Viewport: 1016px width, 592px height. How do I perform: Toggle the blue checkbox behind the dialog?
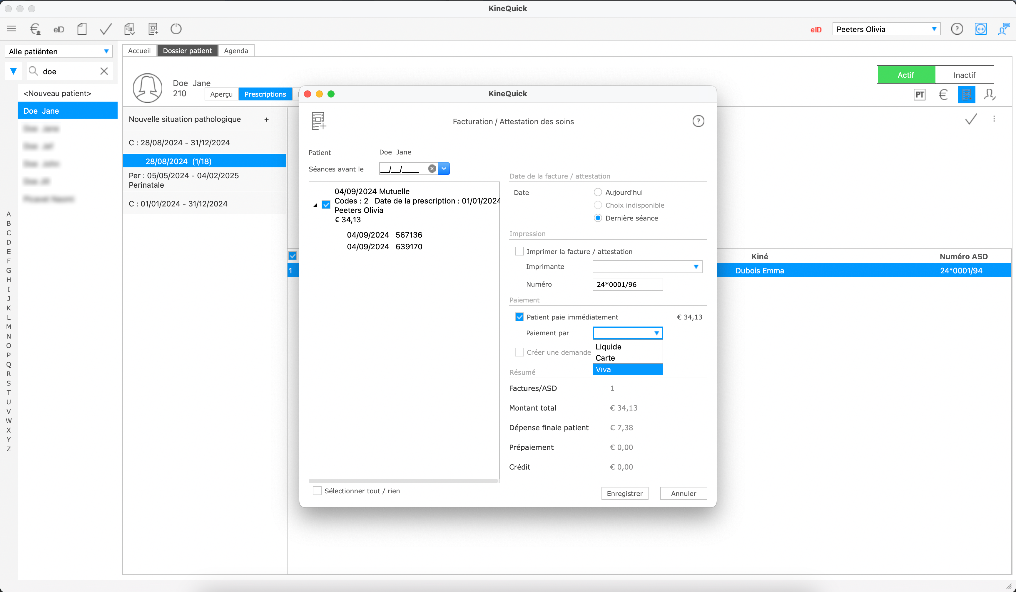293,256
